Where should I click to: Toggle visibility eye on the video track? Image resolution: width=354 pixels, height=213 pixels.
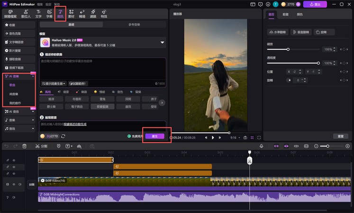tap(14, 183)
